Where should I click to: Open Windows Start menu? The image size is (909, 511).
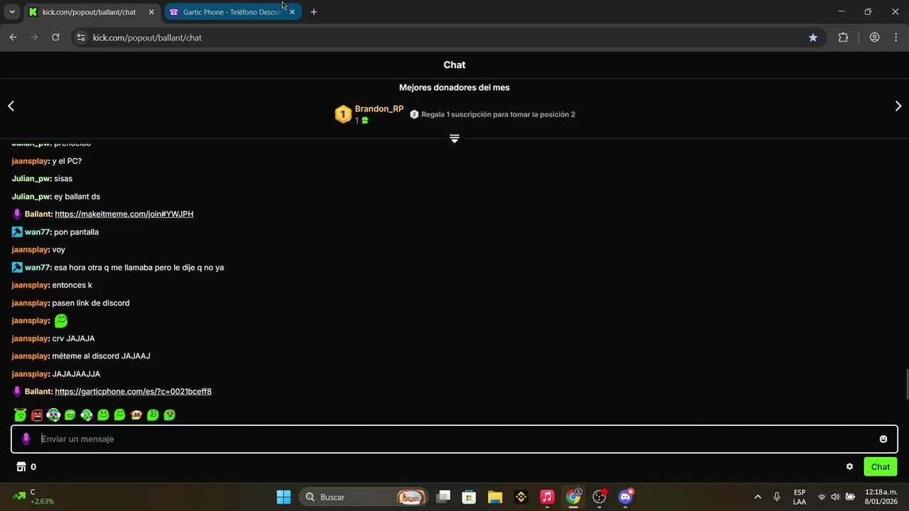click(283, 497)
